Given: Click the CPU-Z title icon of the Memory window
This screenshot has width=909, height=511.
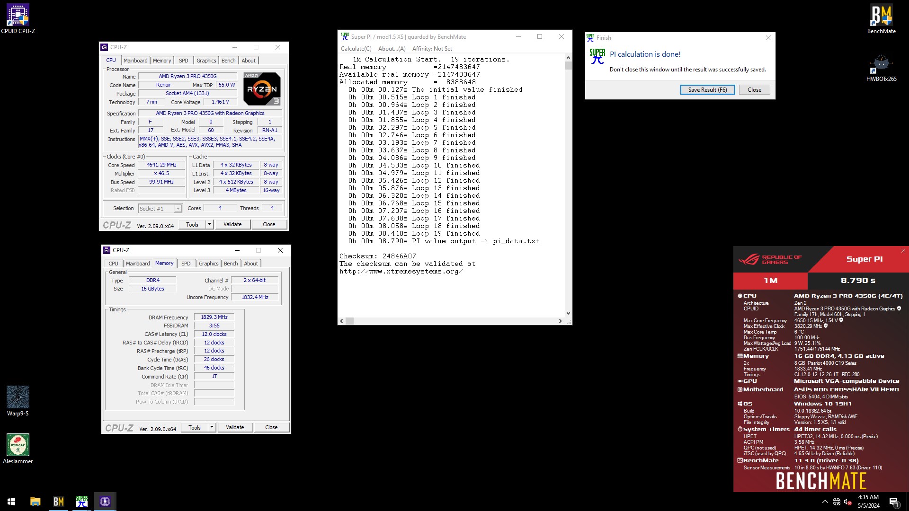Looking at the screenshot, I should pos(107,250).
